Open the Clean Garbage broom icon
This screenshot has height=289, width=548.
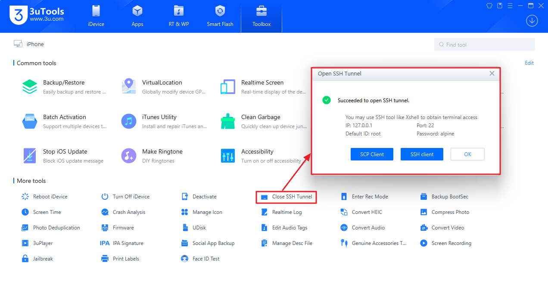tap(228, 121)
